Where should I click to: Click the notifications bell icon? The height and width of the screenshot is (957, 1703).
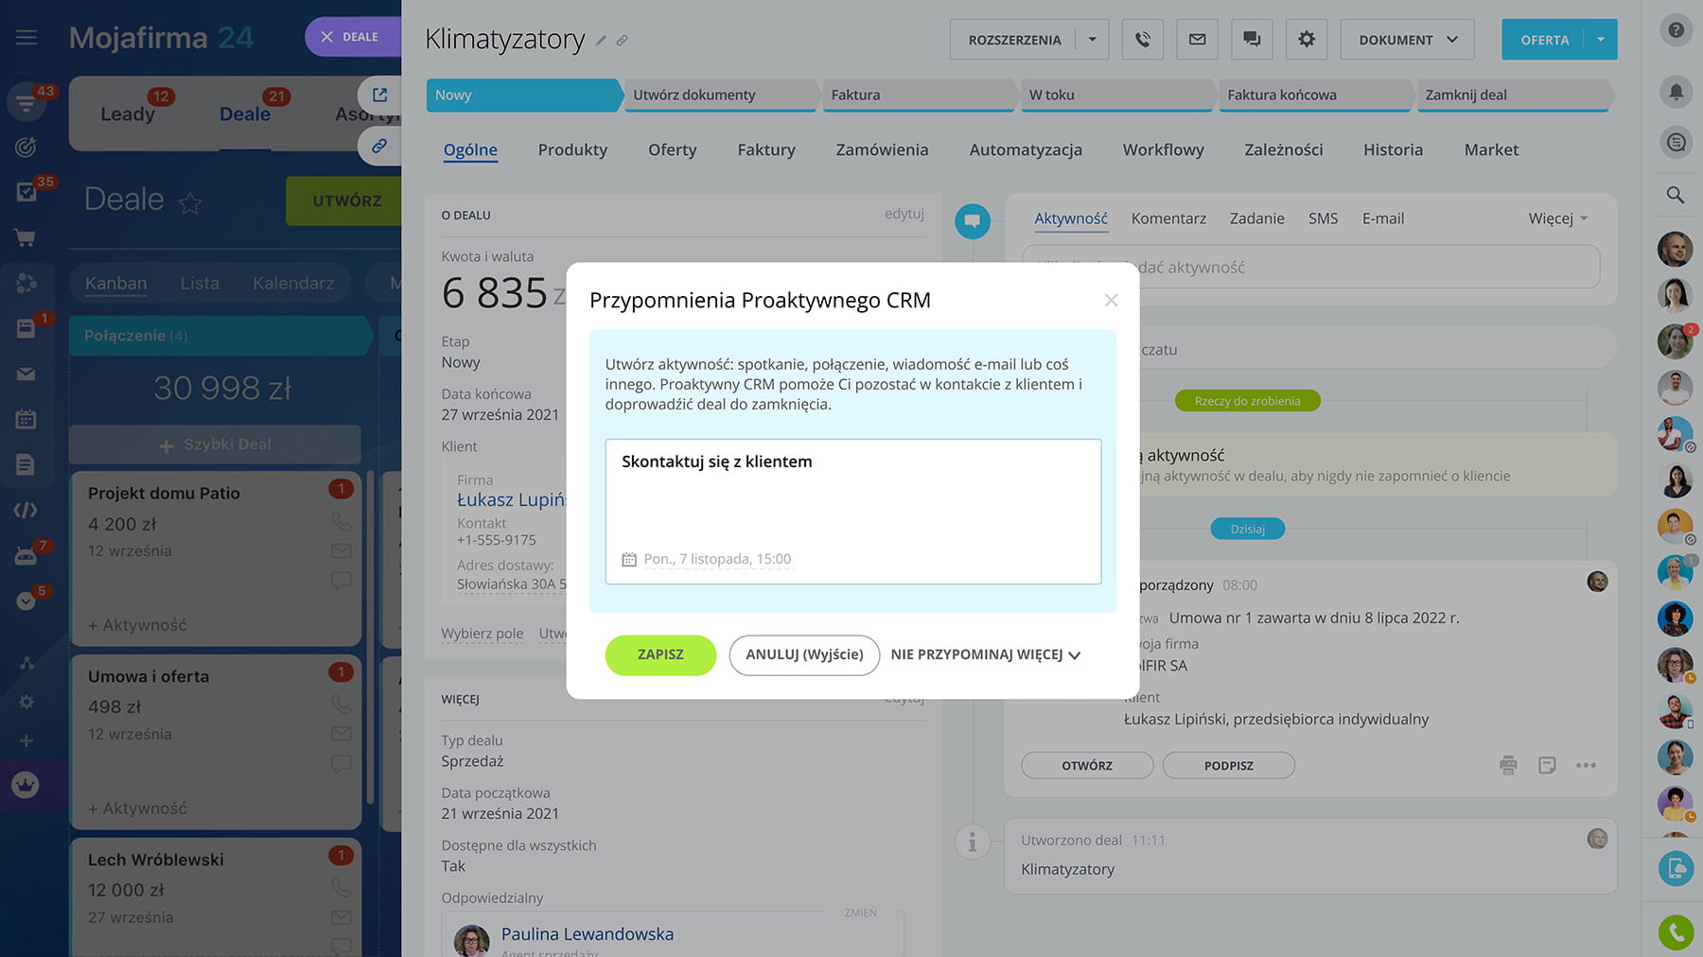click(x=1676, y=92)
